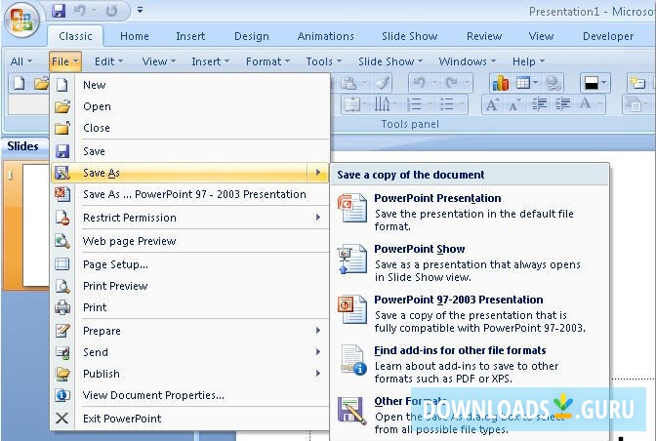Image resolution: width=656 pixels, height=441 pixels.
Task: Switch to the Home ribbon tab
Action: [135, 36]
